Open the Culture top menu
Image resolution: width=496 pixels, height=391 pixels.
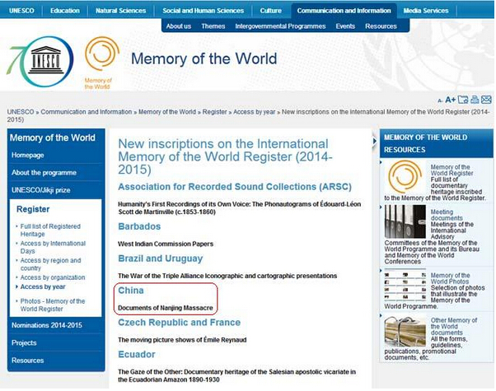click(271, 11)
